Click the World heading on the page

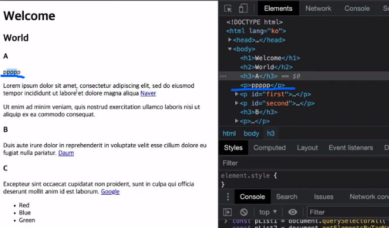[x=16, y=38]
